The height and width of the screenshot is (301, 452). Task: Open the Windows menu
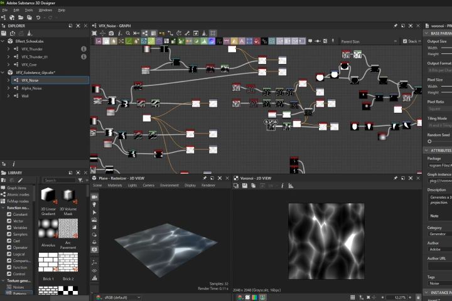click(45, 10)
